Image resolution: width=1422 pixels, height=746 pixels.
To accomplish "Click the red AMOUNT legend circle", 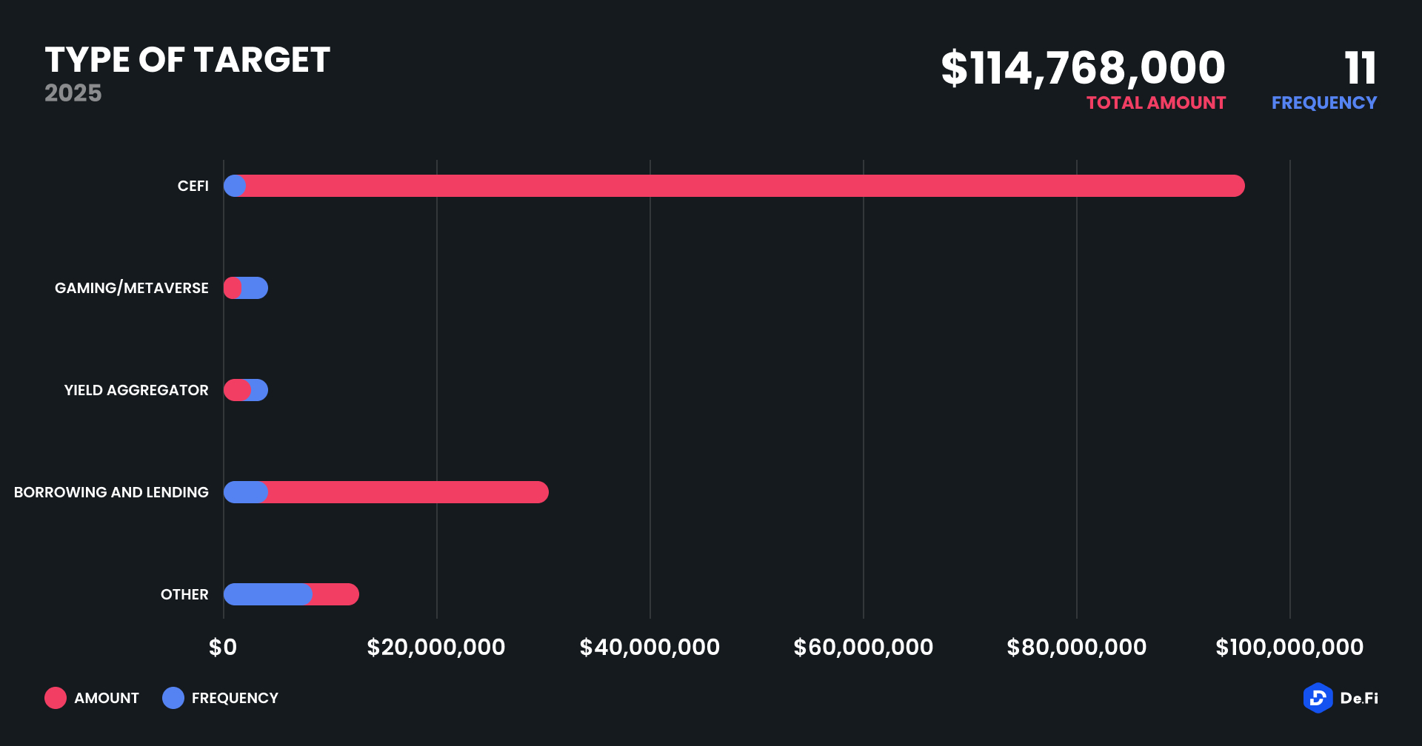I will 56,698.
